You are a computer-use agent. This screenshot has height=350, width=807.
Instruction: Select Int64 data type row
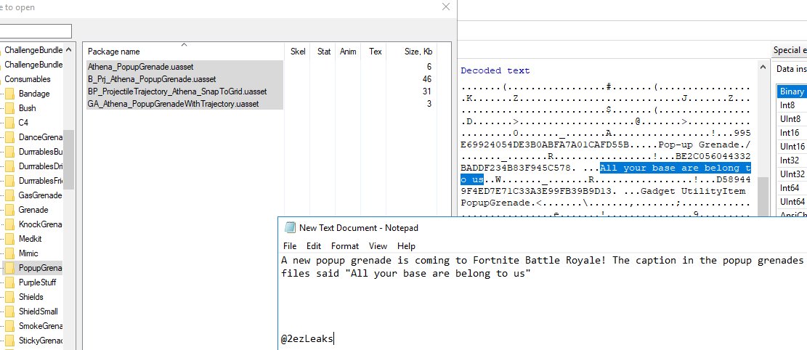(x=792, y=188)
